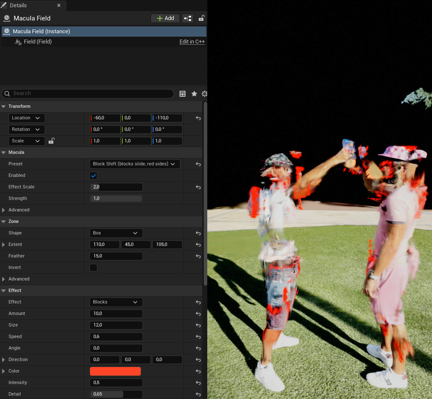This screenshot has width=432, height=399.
Task: Reset Effect type to default
Action: [x=198, y=302]
